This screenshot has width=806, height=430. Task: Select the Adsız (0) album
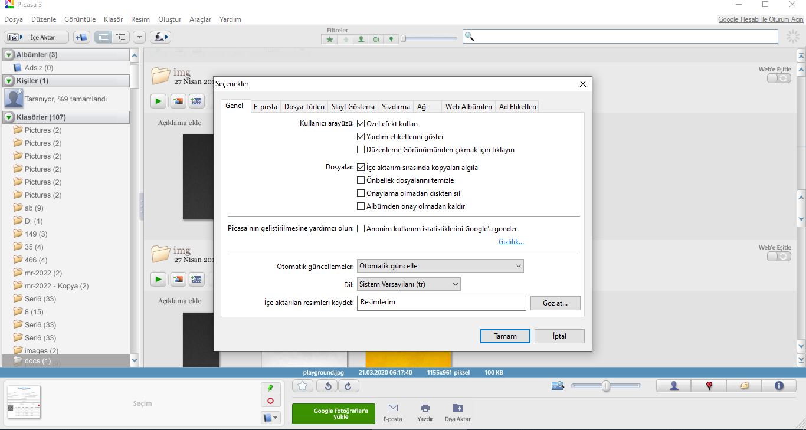[x=38, y=68]
